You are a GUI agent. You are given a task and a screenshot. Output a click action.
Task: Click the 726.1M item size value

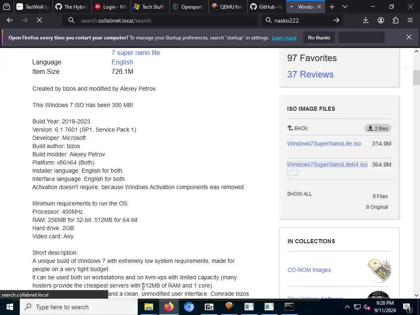pos(122,71)
